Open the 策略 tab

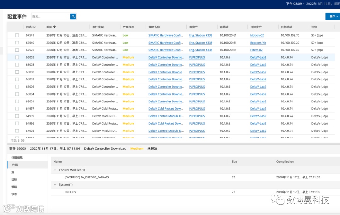coord(14,187)
